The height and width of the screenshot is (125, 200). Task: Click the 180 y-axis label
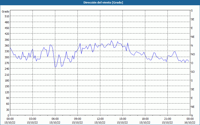[x=7, y=80]
